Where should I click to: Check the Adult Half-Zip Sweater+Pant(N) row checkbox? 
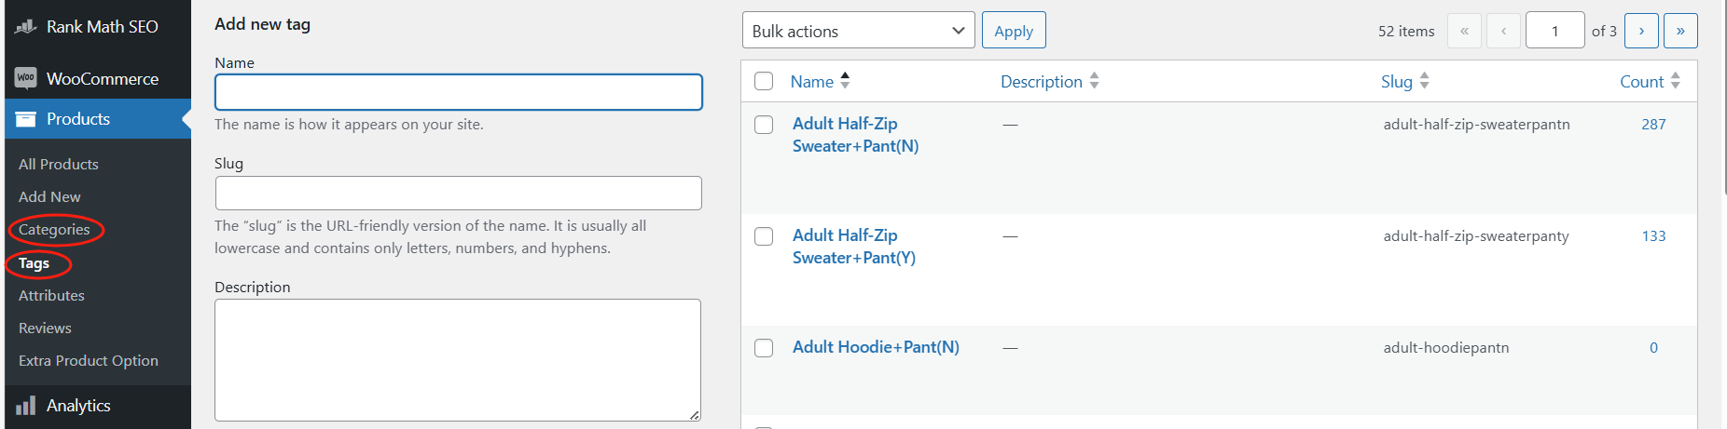click(x=764, y=125)
